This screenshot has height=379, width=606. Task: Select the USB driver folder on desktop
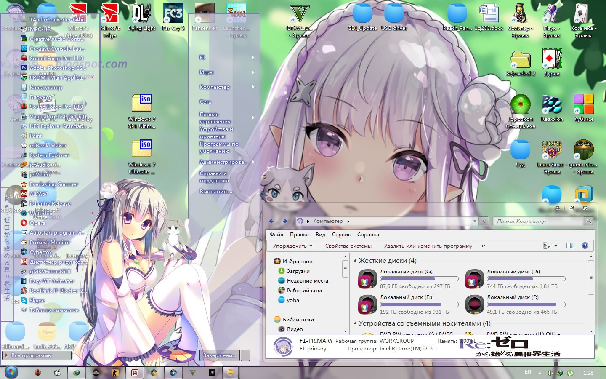point(394,18)
